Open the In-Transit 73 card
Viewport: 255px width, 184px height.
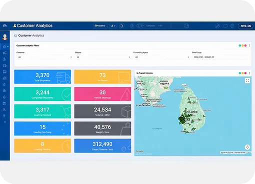[102, 76]
